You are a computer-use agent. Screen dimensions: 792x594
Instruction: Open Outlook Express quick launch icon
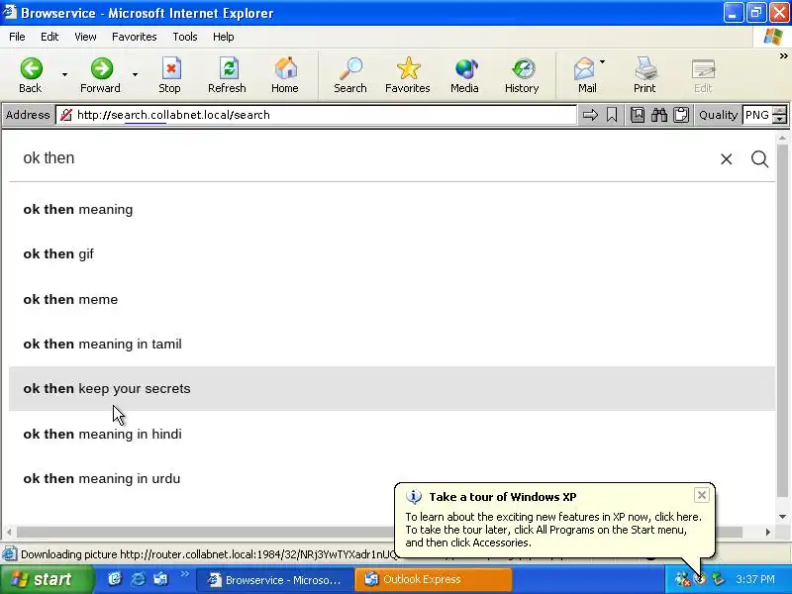tap(160, 579)
